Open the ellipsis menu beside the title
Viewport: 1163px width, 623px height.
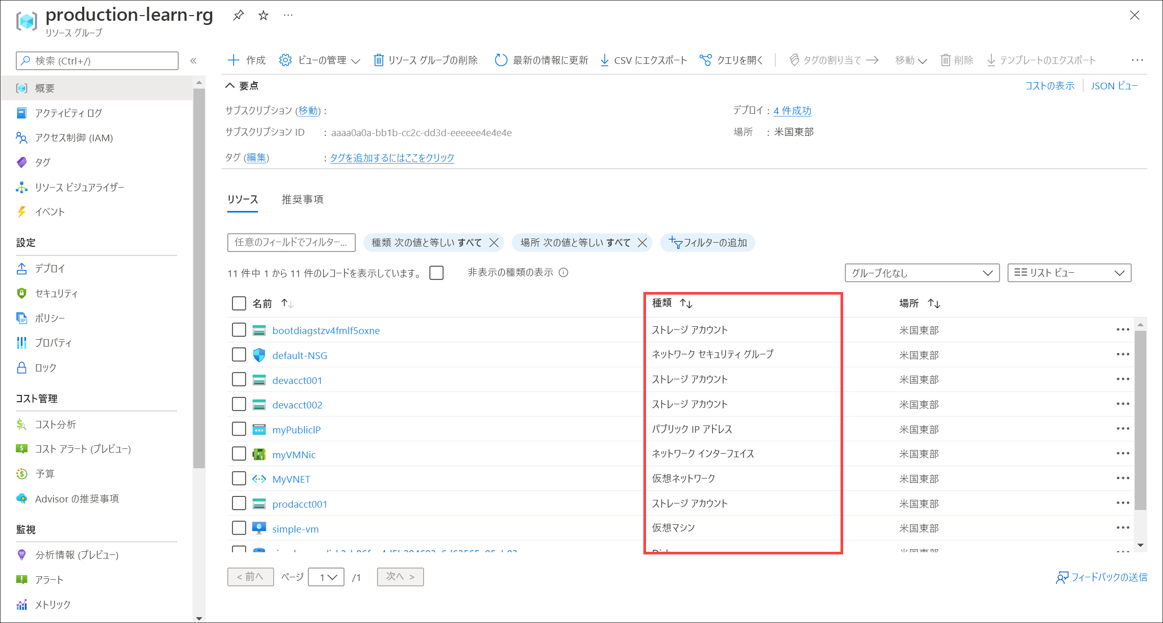(288, 16)
